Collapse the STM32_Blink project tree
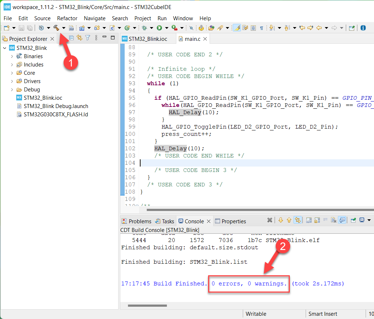Screen dimensions: 374x319 5,48
